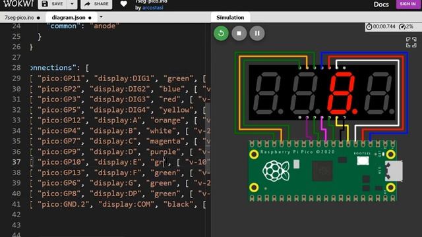Viewport: 422px width, 237px height.
Task: Click the Pico USB connector
Action: click(394, 171)
